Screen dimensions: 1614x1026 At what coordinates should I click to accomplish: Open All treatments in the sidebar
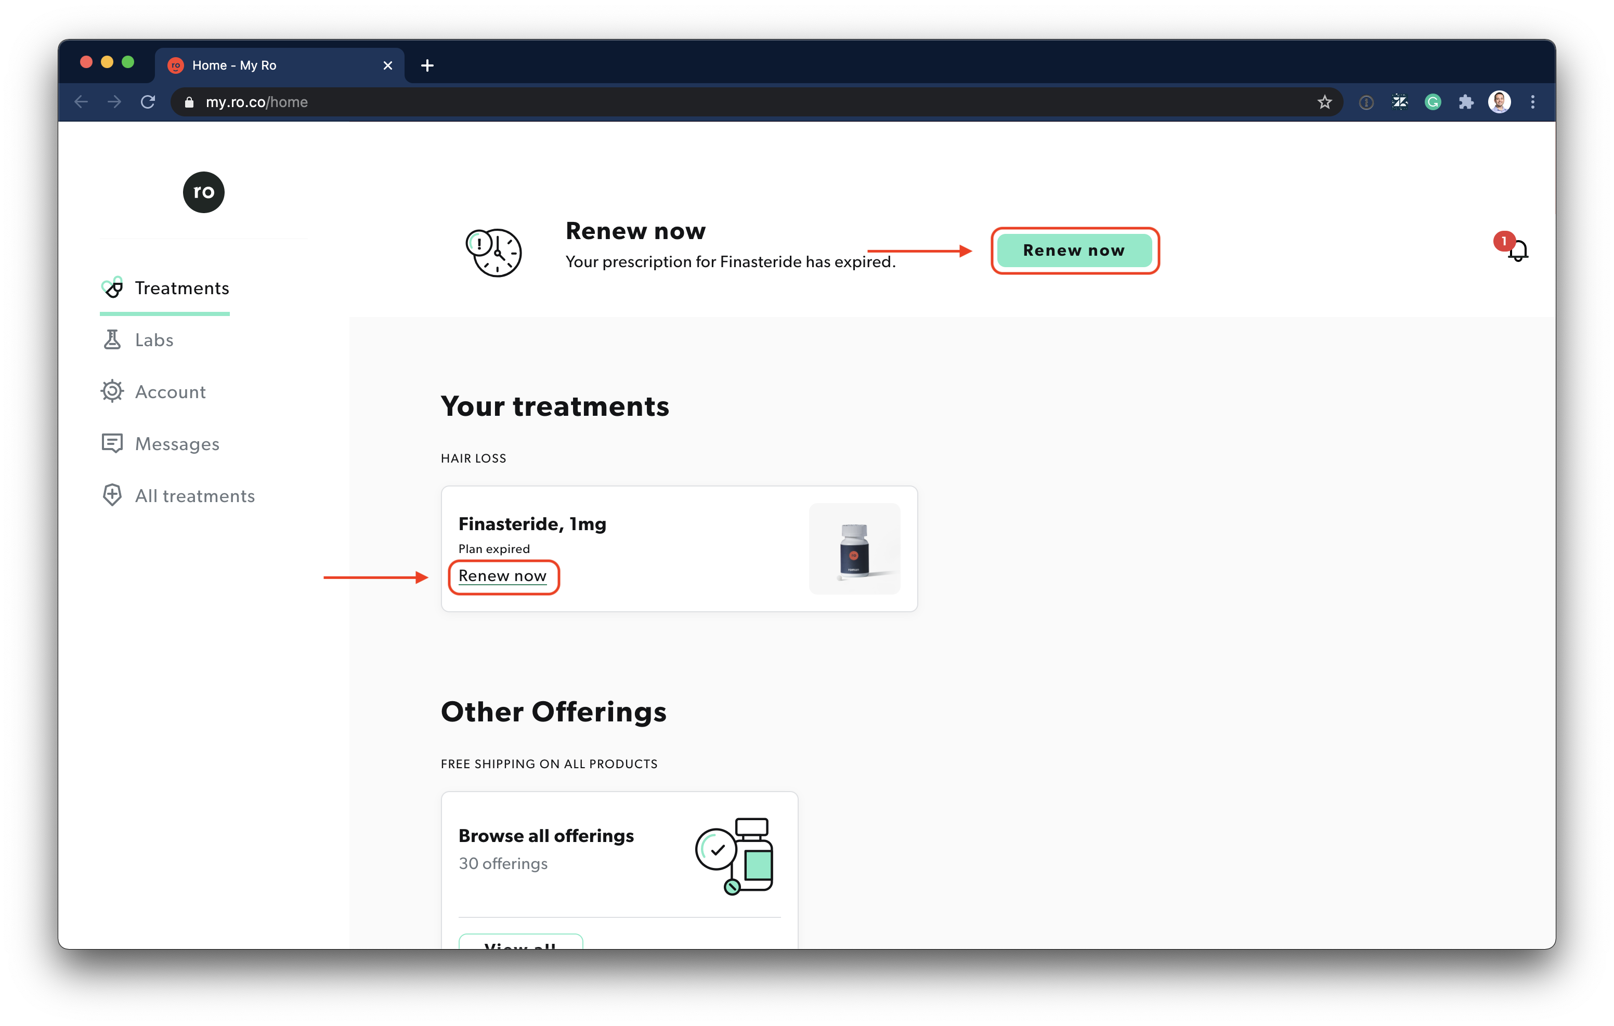point(178,496)
